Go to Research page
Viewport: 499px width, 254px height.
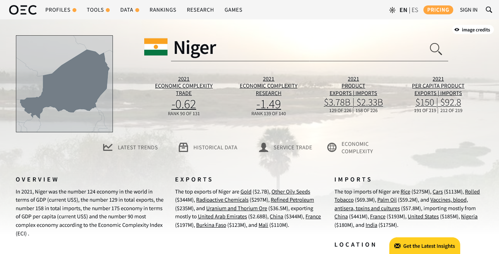[x=200, y=10]
